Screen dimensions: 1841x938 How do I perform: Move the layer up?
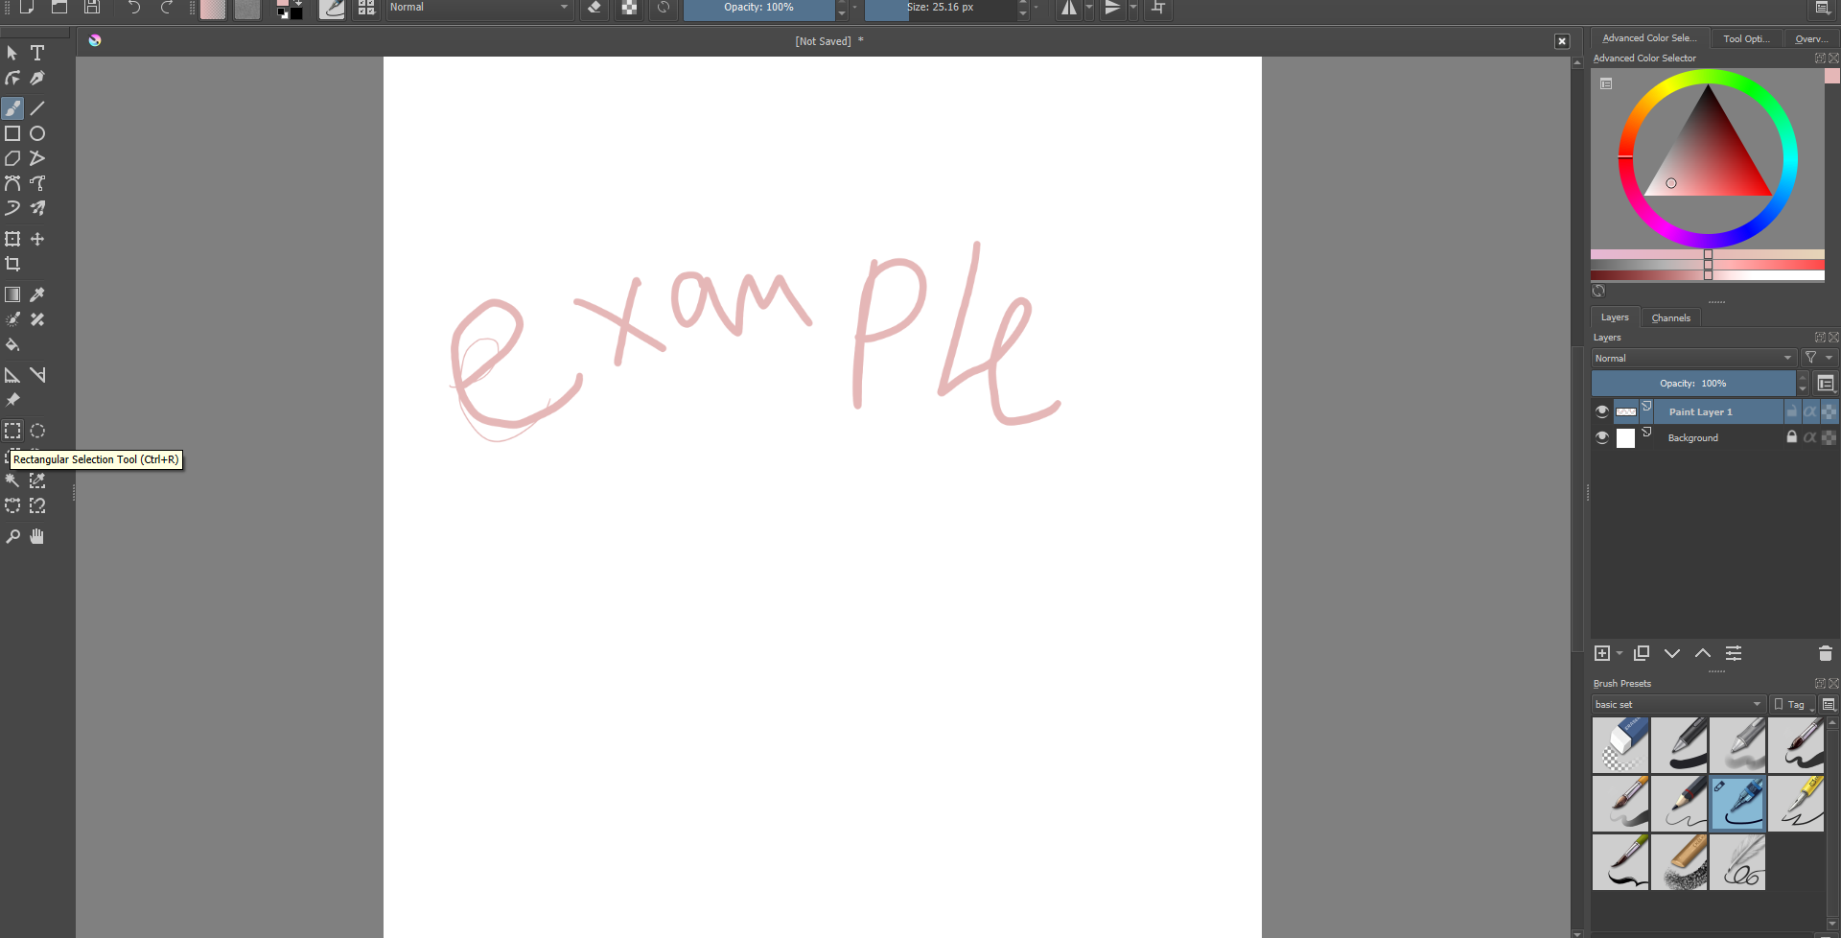click(1703, 653)
